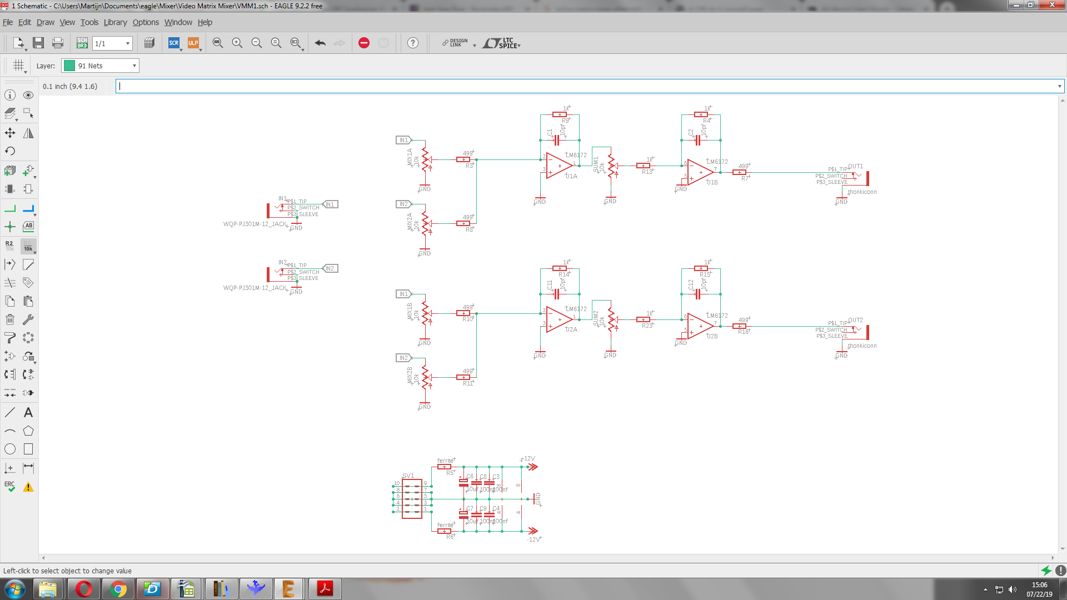Switch to board with SCH/BRD icon

click(82, 43)
